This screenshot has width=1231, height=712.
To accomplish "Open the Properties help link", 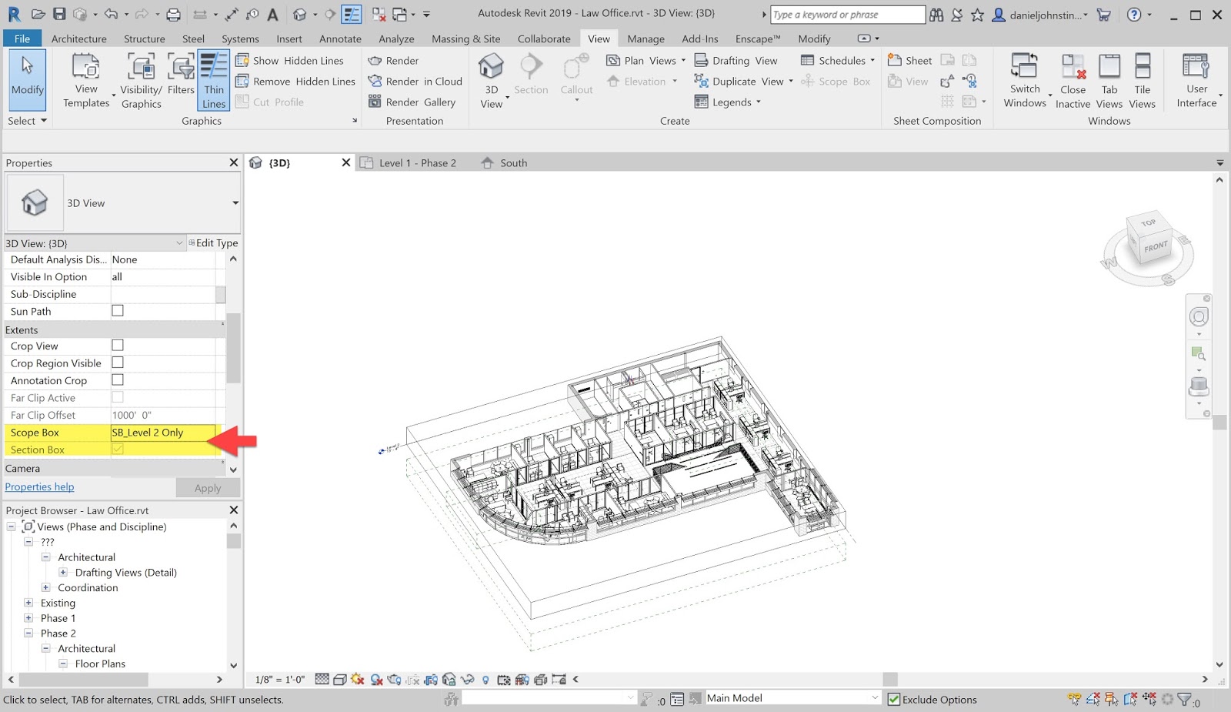I will (39, 486).
